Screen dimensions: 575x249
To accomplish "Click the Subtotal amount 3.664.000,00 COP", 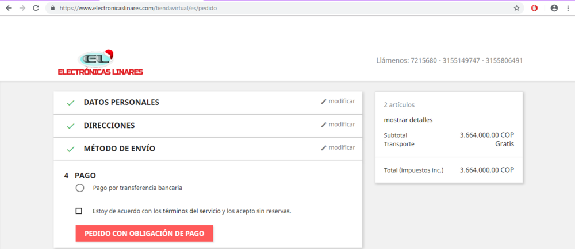I will 487,135.
